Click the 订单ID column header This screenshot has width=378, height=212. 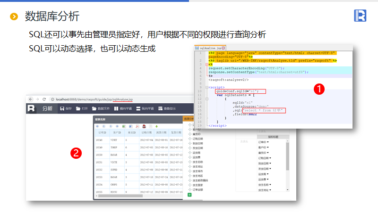102,132
